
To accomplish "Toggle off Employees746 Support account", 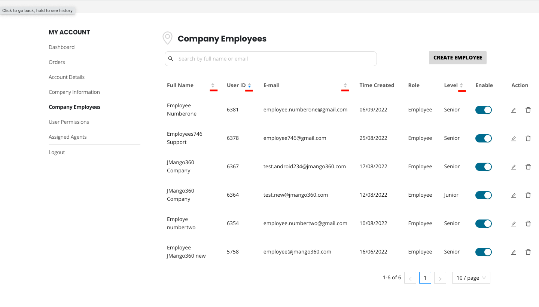I will point(483,138).
